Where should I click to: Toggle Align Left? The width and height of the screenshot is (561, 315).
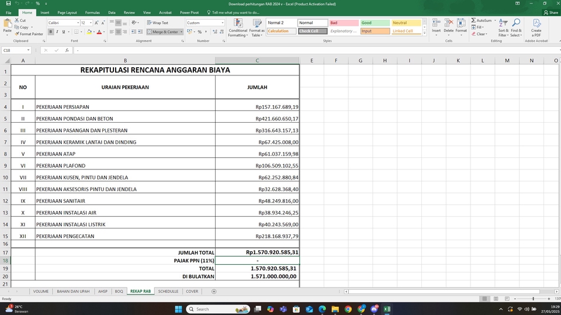point(112,32)
